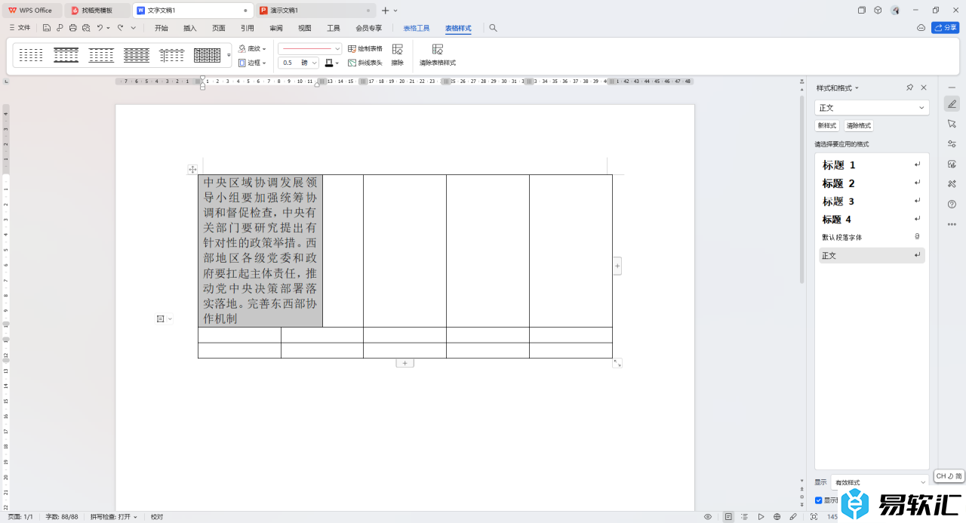Click the reading mode play icon
This screenshot has height=523, width=966.
point(761,517)
